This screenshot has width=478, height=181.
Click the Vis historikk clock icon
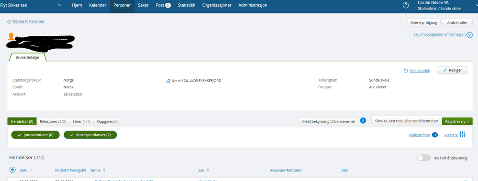405,71
